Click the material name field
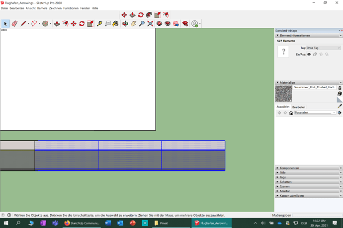This screenshot has height=228, width=343. tap(314, 87)
